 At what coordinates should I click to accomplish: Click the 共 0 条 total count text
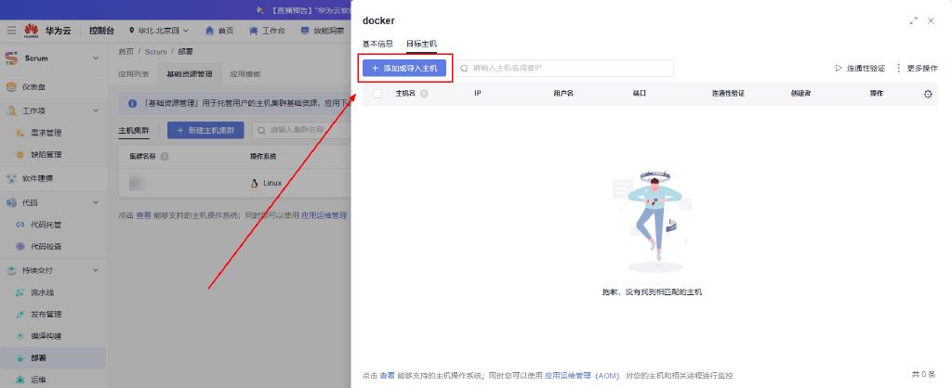click(923, 374)
